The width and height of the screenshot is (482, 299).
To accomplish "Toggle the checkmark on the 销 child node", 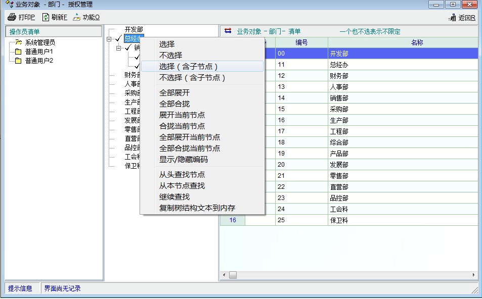I will click(x=128, y=48).
